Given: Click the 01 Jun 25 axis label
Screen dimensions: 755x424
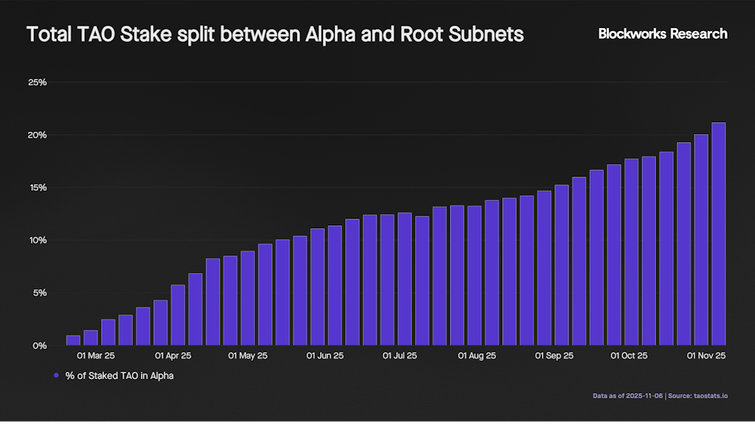Looking at the screenshot, I should (x=325, y=356).
